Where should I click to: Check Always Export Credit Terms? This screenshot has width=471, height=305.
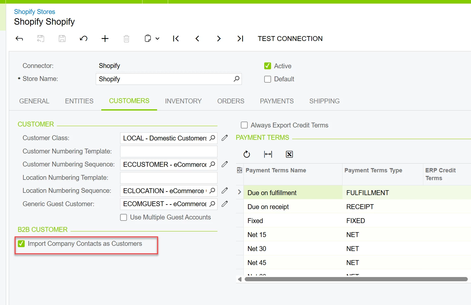pyautogui.click(x=244, y=125)
